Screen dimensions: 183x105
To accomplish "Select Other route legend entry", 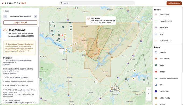I will click(162, 34).
